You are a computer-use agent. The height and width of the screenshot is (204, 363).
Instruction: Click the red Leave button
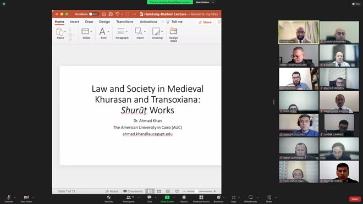[x=355, y=199]
